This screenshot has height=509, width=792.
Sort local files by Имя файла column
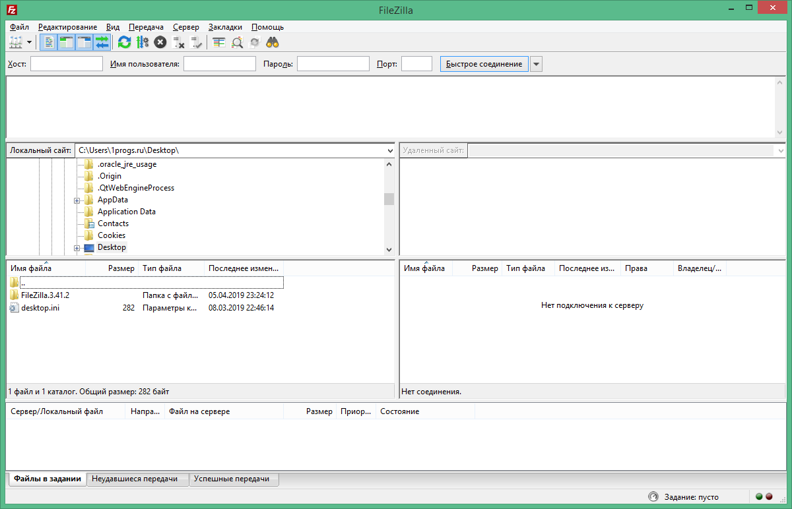(46, 268)
